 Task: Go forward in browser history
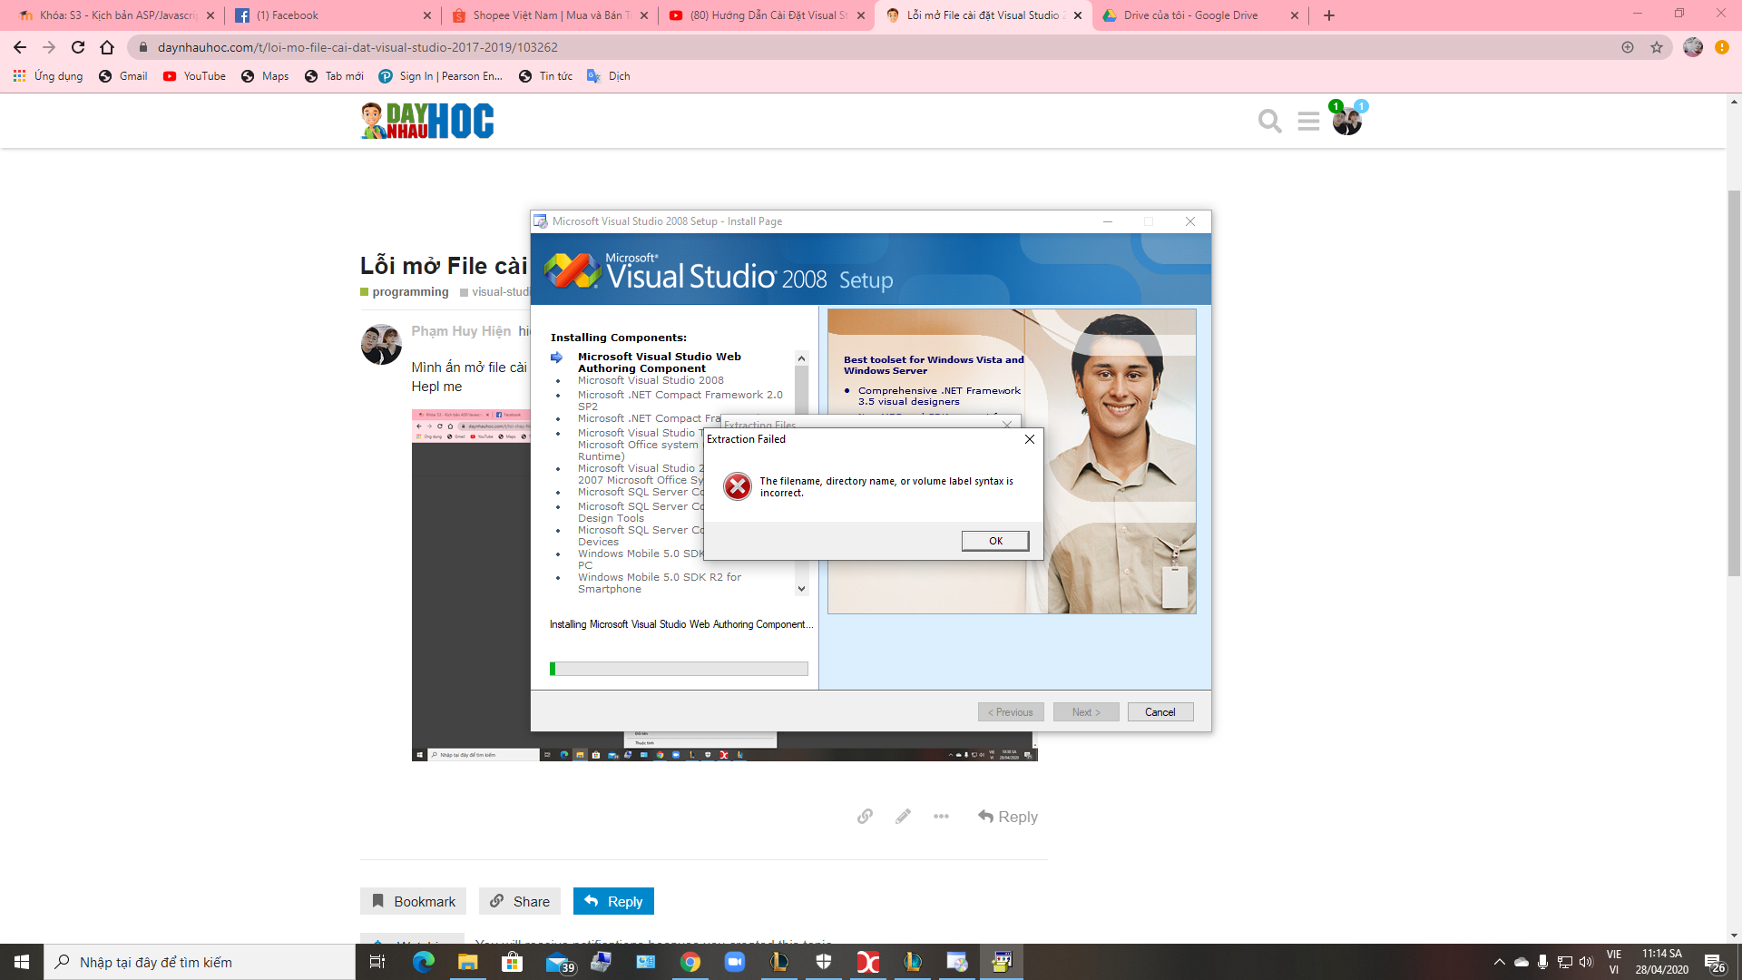(x=49, y=47)
